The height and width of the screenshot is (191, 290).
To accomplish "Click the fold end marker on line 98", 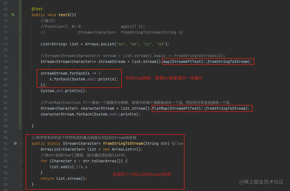I will coord(21,185).
